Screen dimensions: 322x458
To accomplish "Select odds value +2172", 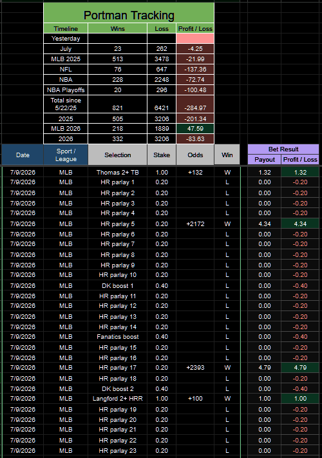I will [x=195, y=224].
